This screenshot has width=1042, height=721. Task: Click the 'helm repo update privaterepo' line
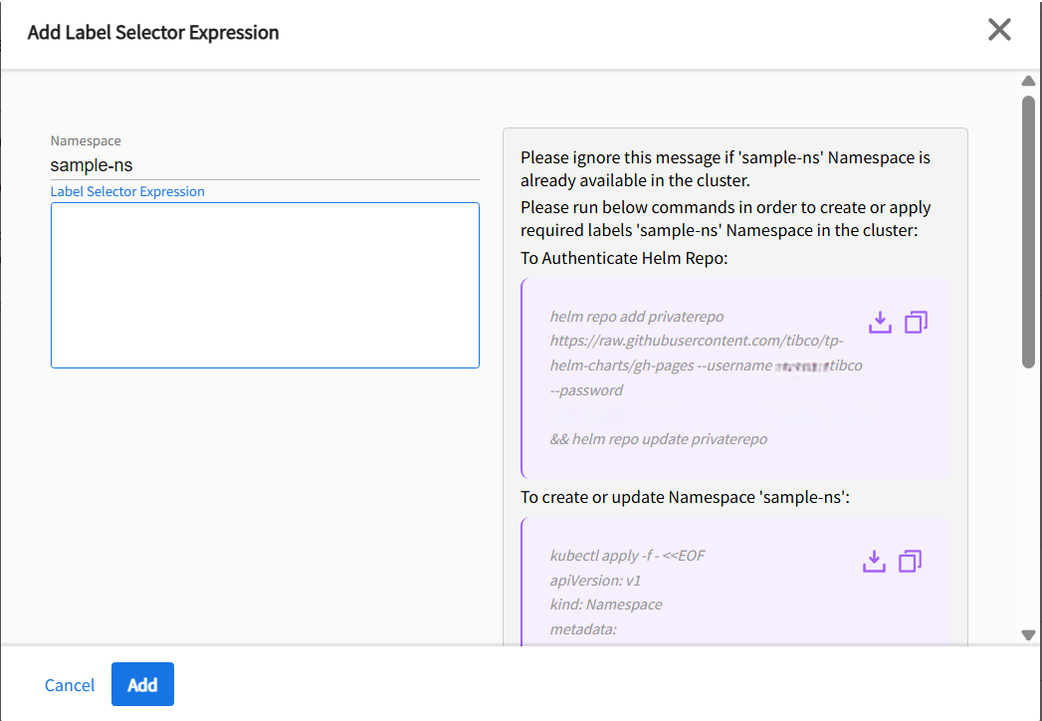pos(659,439)
